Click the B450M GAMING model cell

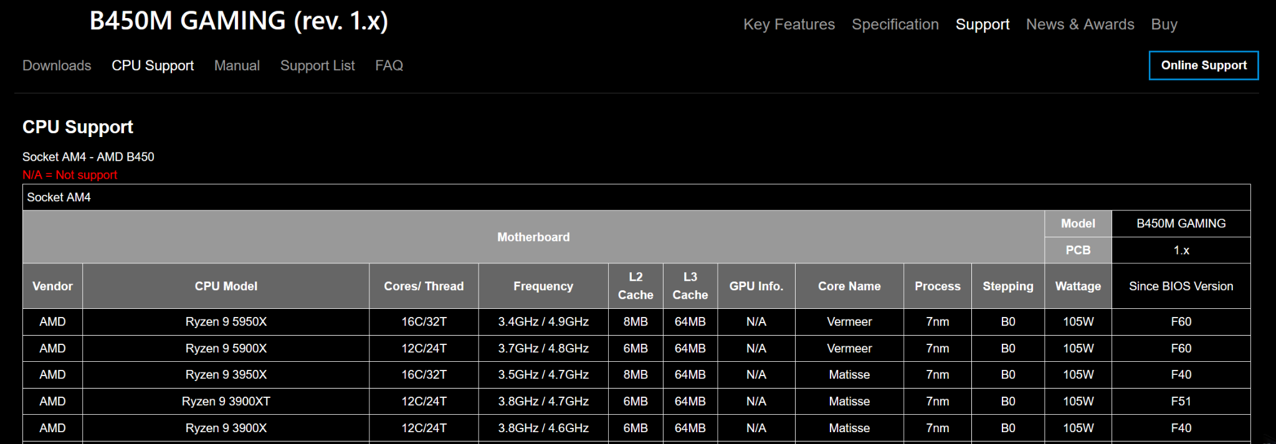pos(1181,224)
